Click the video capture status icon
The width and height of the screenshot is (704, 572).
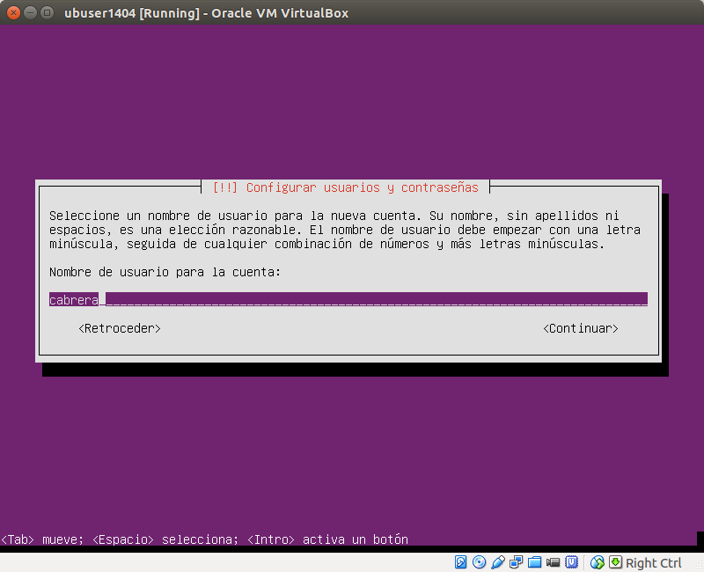pyautogui.click(x=554, y=562)
